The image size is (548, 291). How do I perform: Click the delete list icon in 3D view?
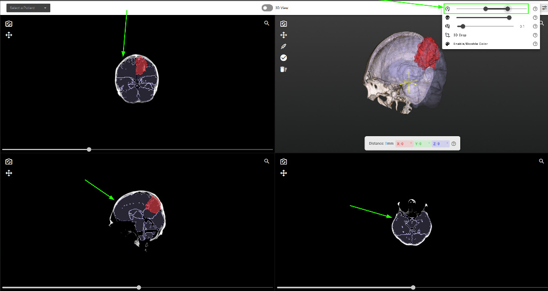coord(284,69)
